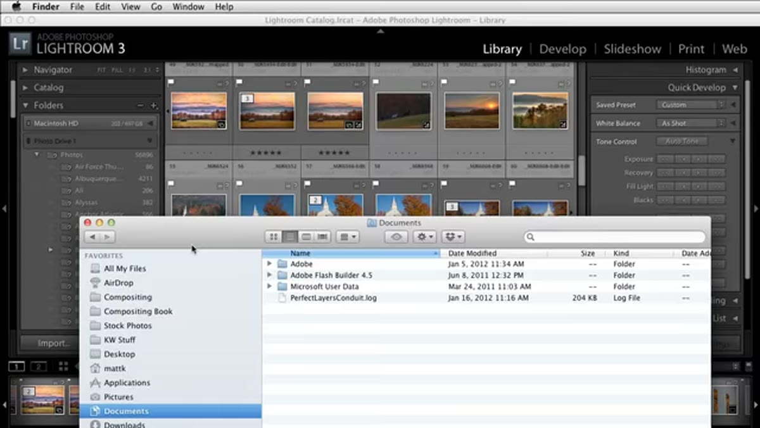
Task: Select Macintosh HD volume in Lightroom
Action: click(91, 123)
